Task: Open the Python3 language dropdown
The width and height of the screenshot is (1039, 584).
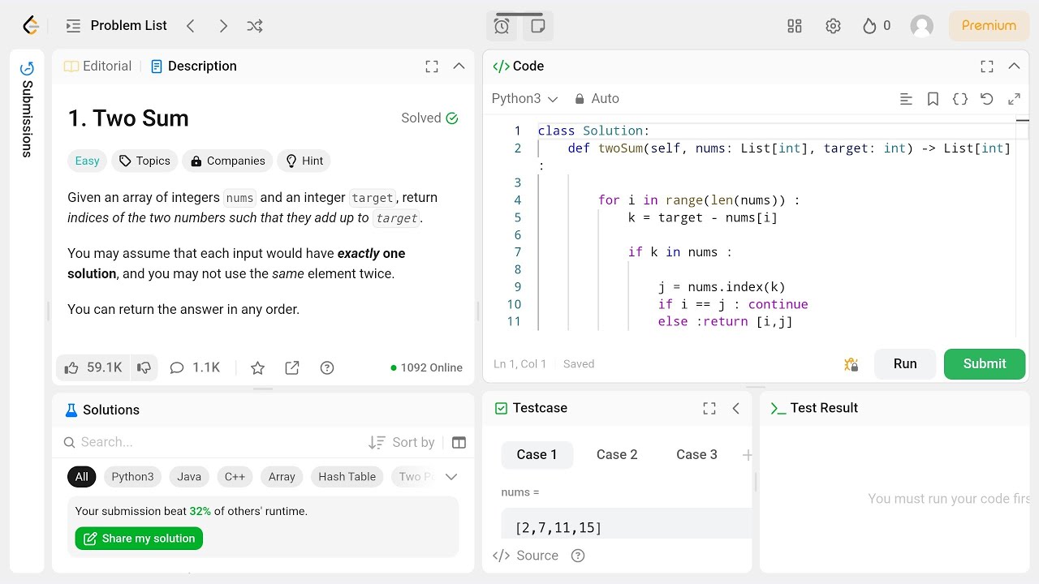Action: click(524, 99)
